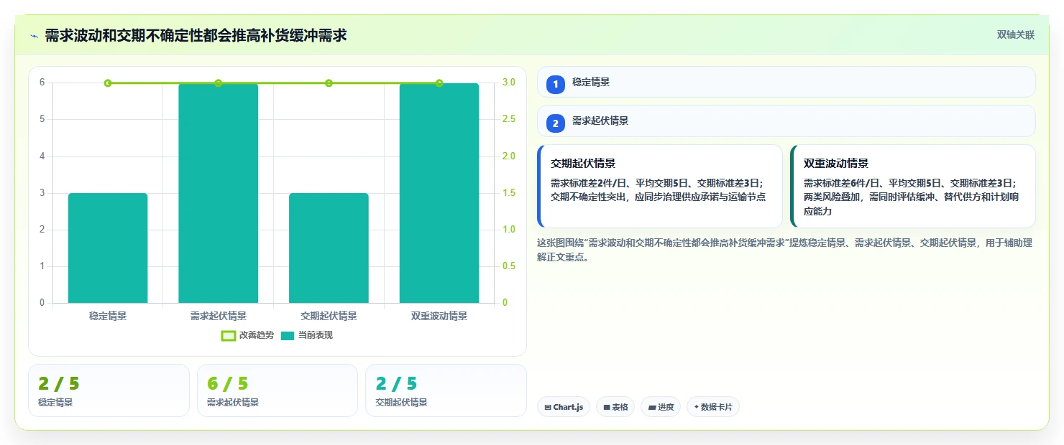Click the x-axis label 稳定情景
The width and height of the screenshot is (1064, 445).
pyautogui.click(x=108, y=316)
